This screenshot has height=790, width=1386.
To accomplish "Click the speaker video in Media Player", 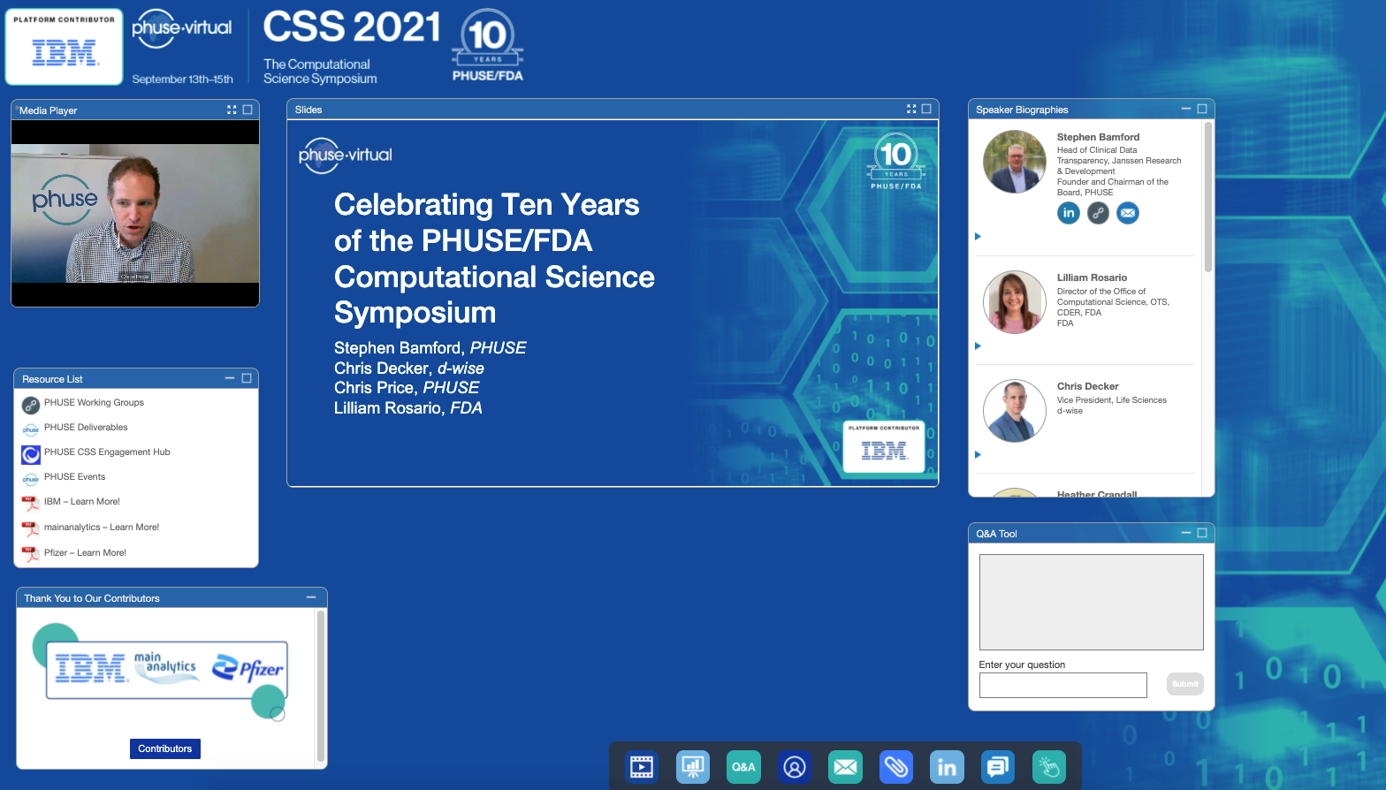I will pos(135,213).
